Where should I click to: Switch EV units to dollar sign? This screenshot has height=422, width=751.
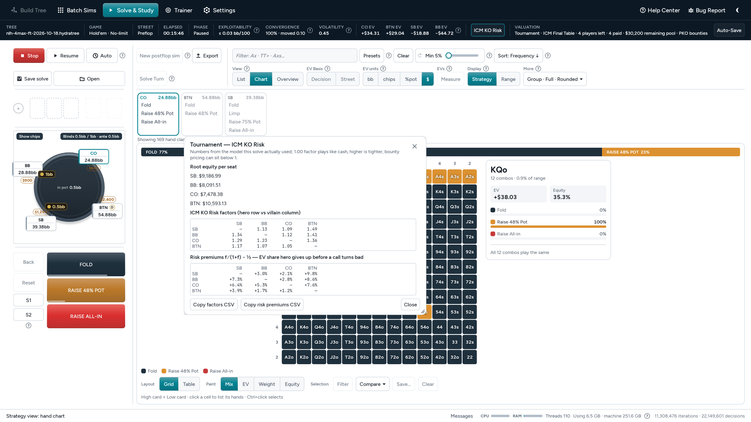click(428, 79)
